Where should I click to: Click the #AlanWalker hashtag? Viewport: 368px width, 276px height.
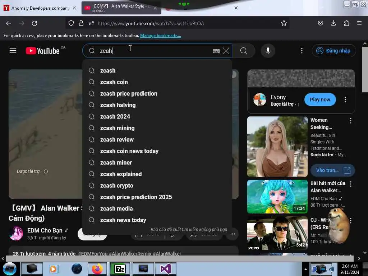(167, 254)
